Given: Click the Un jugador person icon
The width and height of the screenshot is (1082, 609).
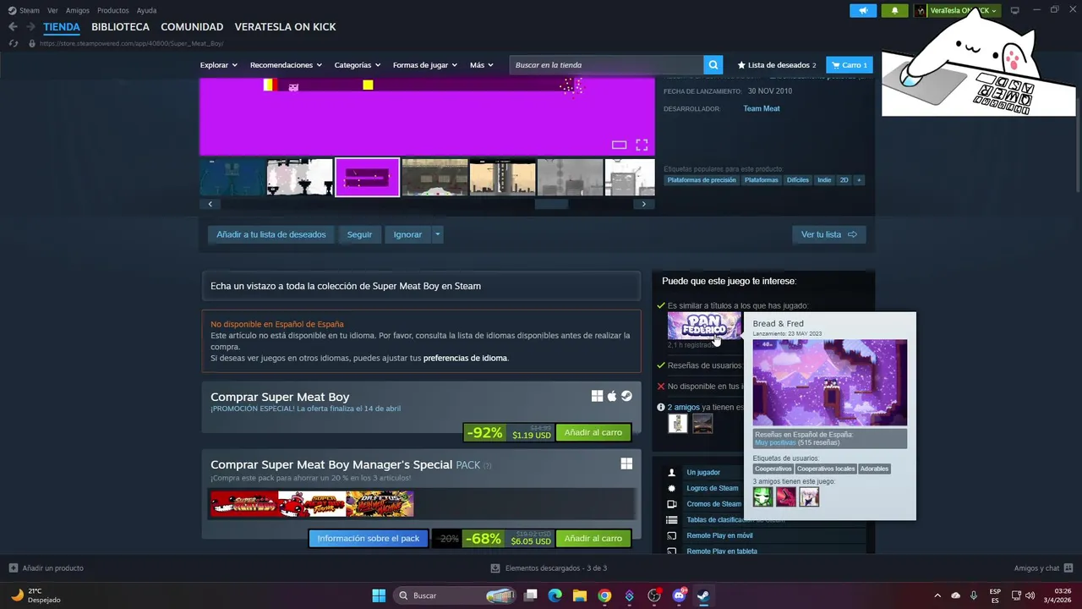Looking at the screenshot, I should coord(672,473).
